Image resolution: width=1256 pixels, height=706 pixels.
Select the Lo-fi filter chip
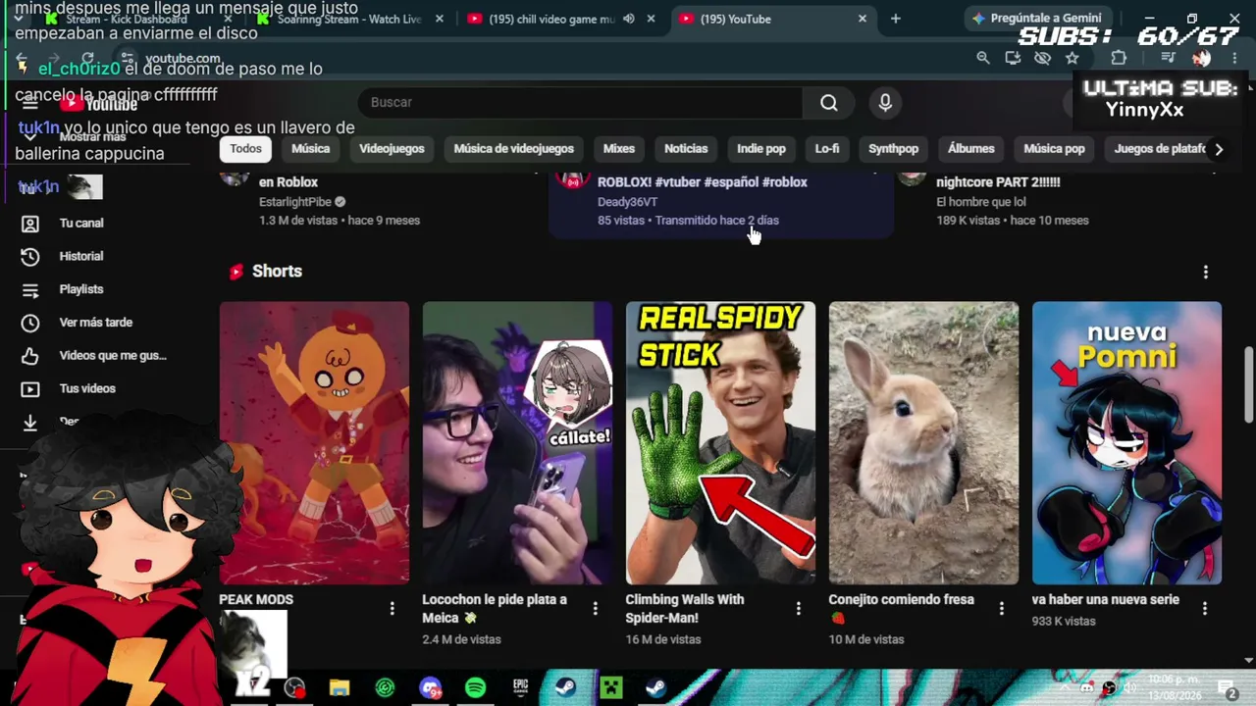tap(827, 149)
